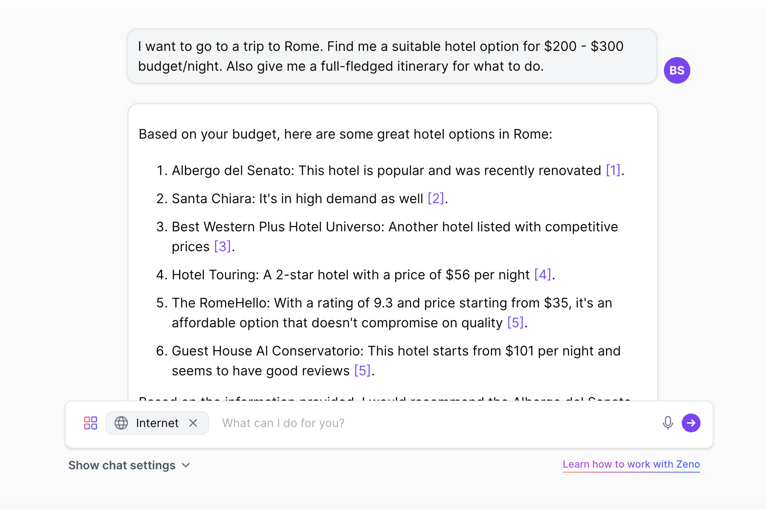Image resolution: width=766 pixels, height=509 pixels.
Task: Click the BS user avatar
Action: (x=677, y=70)
